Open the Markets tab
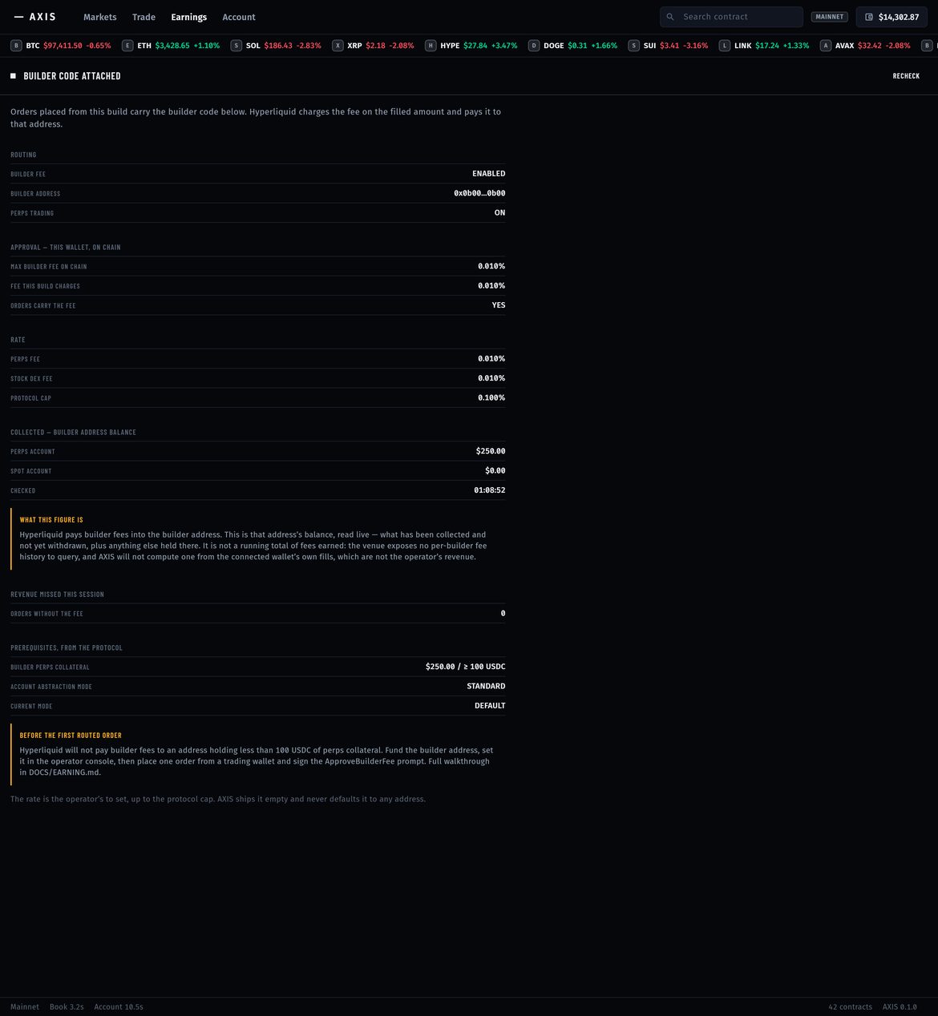This screenshot has width=938, height=1016. [100, 17]
